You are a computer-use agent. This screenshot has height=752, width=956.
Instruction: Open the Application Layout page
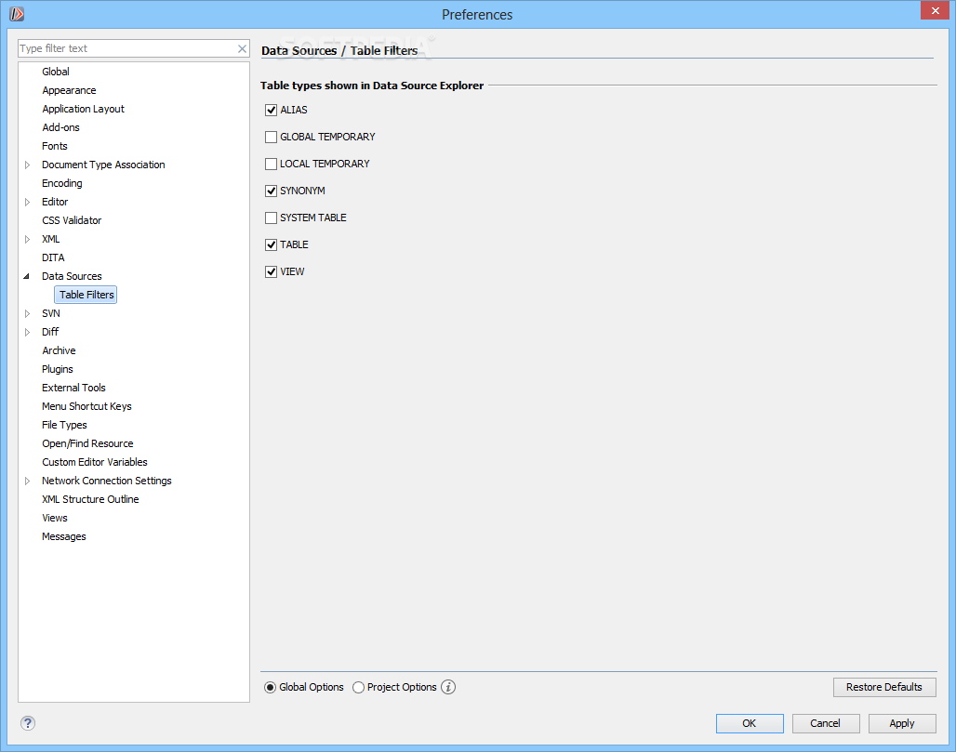click(x=83, y=109)
